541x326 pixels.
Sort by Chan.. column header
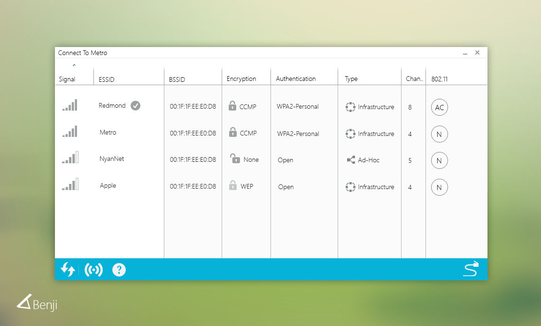click(x=414, y=79)
